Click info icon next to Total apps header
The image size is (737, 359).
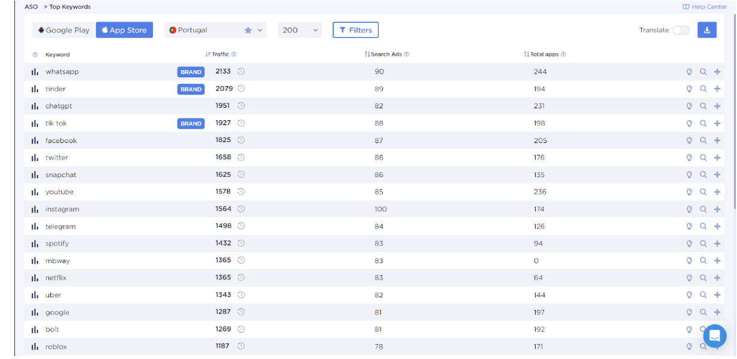point(563,54)
